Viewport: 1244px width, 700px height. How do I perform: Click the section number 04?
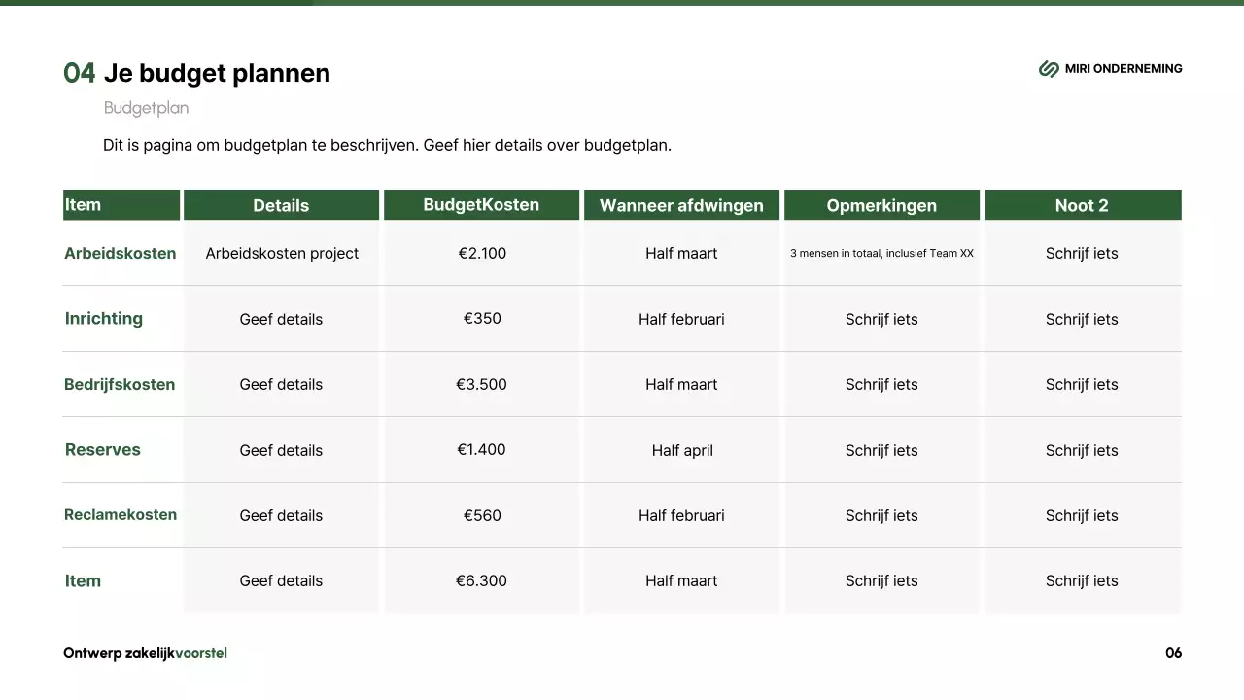(x=80, y=73)
